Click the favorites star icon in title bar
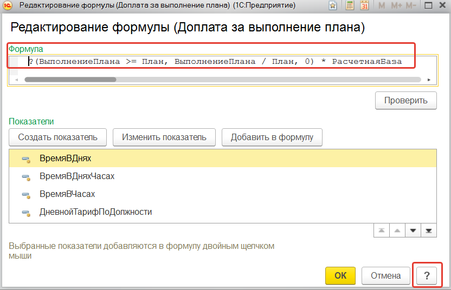 click(x=333, y=5)
